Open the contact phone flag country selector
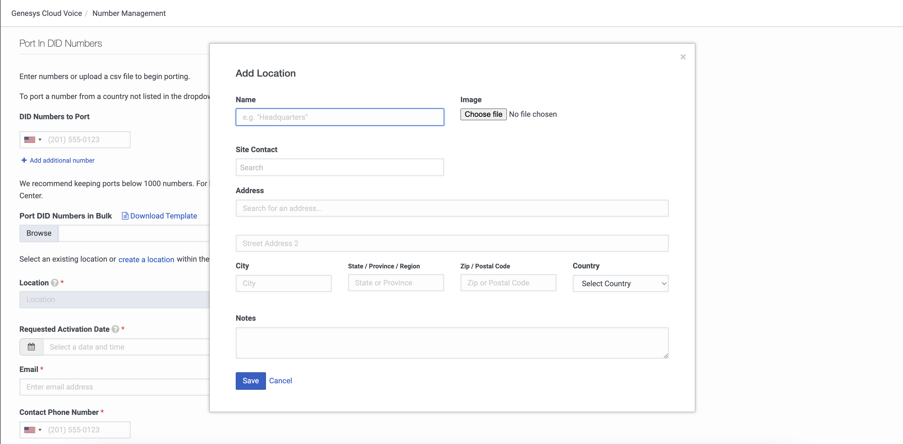 click(33, 430)
